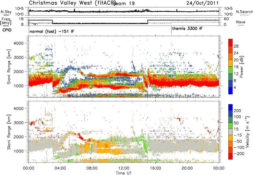Click the '20:00' time tick label
The image size is (253, 175).
pos(187,168)
